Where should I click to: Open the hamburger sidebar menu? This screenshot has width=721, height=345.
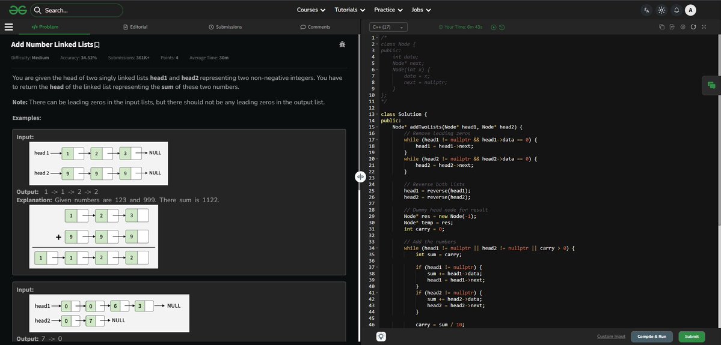[x=8, y=26]
